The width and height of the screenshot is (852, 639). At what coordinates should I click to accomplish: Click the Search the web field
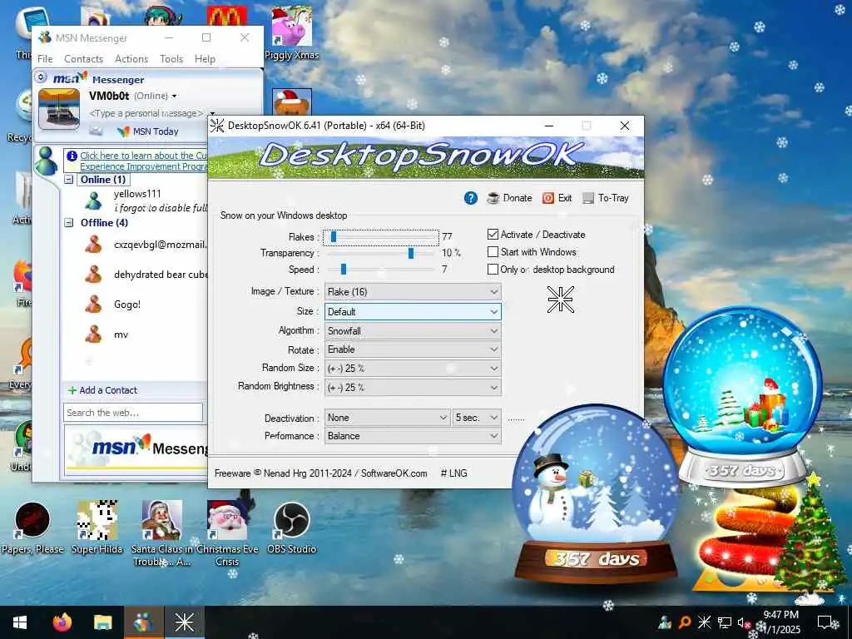point(133,413)
